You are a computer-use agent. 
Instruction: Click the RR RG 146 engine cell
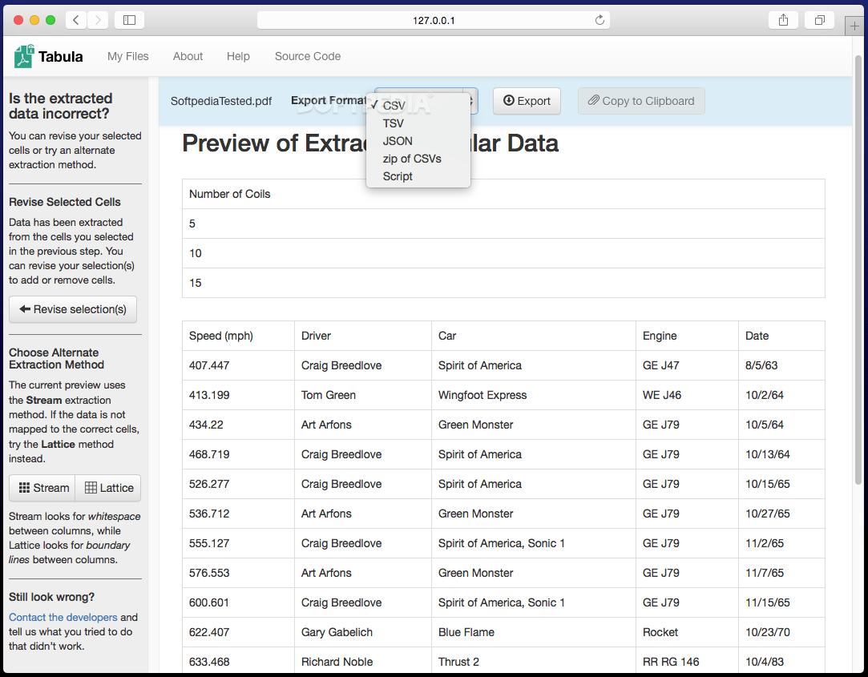[x=687, y=662]
